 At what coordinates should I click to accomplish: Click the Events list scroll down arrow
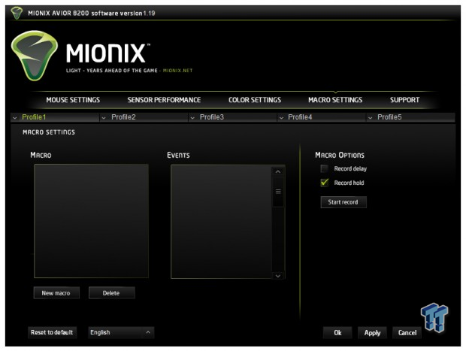click(x=278, y=276)
